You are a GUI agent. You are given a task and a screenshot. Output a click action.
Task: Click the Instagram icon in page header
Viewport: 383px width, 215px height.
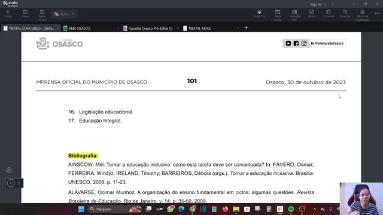[304, 44]
